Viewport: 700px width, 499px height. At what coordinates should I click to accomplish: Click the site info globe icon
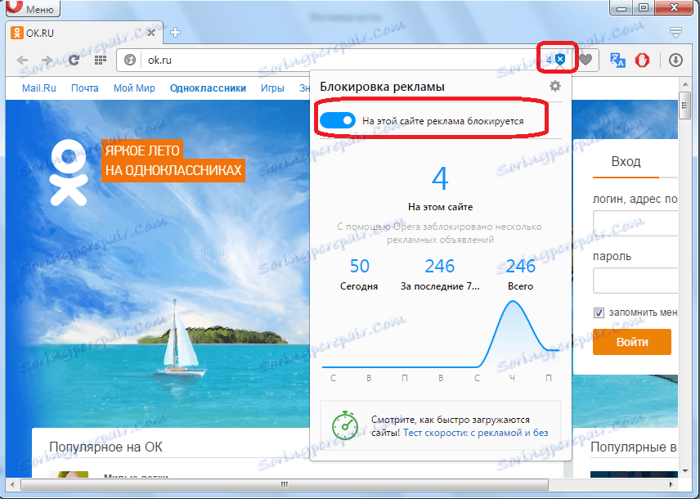[130, 60]
